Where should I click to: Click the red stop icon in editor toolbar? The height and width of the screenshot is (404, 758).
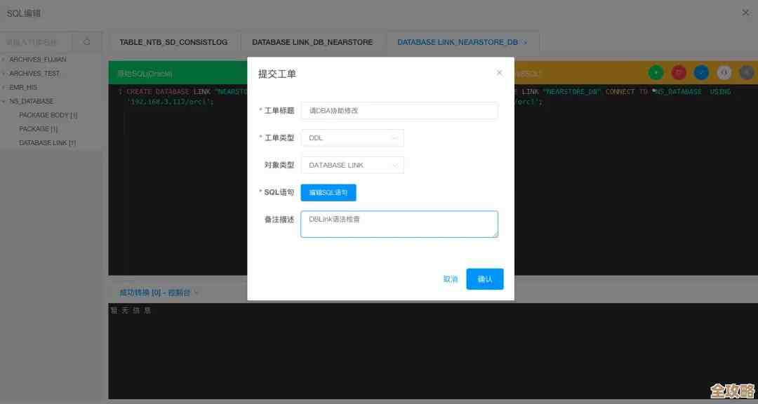click(x=678, y=72)
